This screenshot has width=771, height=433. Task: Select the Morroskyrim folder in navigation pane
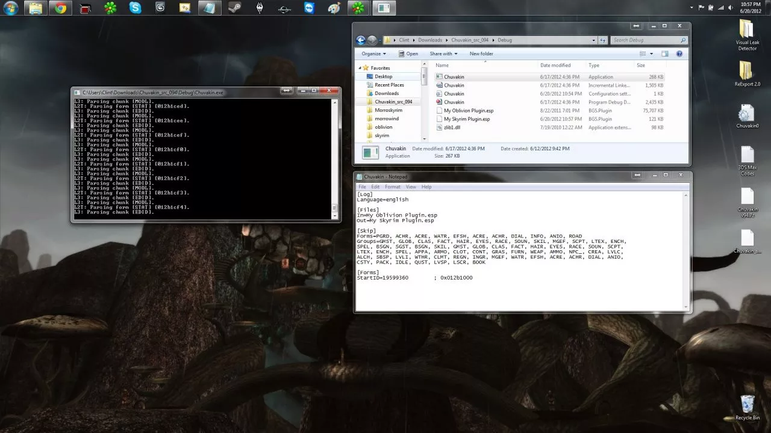[x=389, y=110]
